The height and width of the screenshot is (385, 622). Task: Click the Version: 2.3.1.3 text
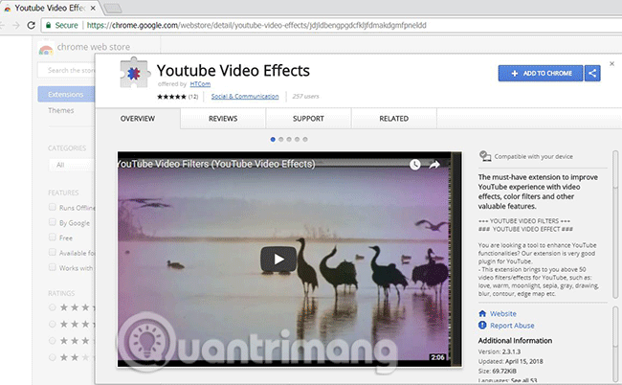coord(500,351)
